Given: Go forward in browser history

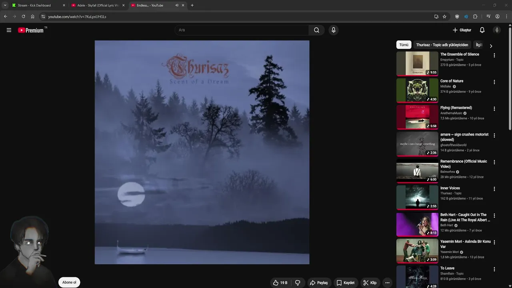Looking at the screenshot, I should pos(14,16).
